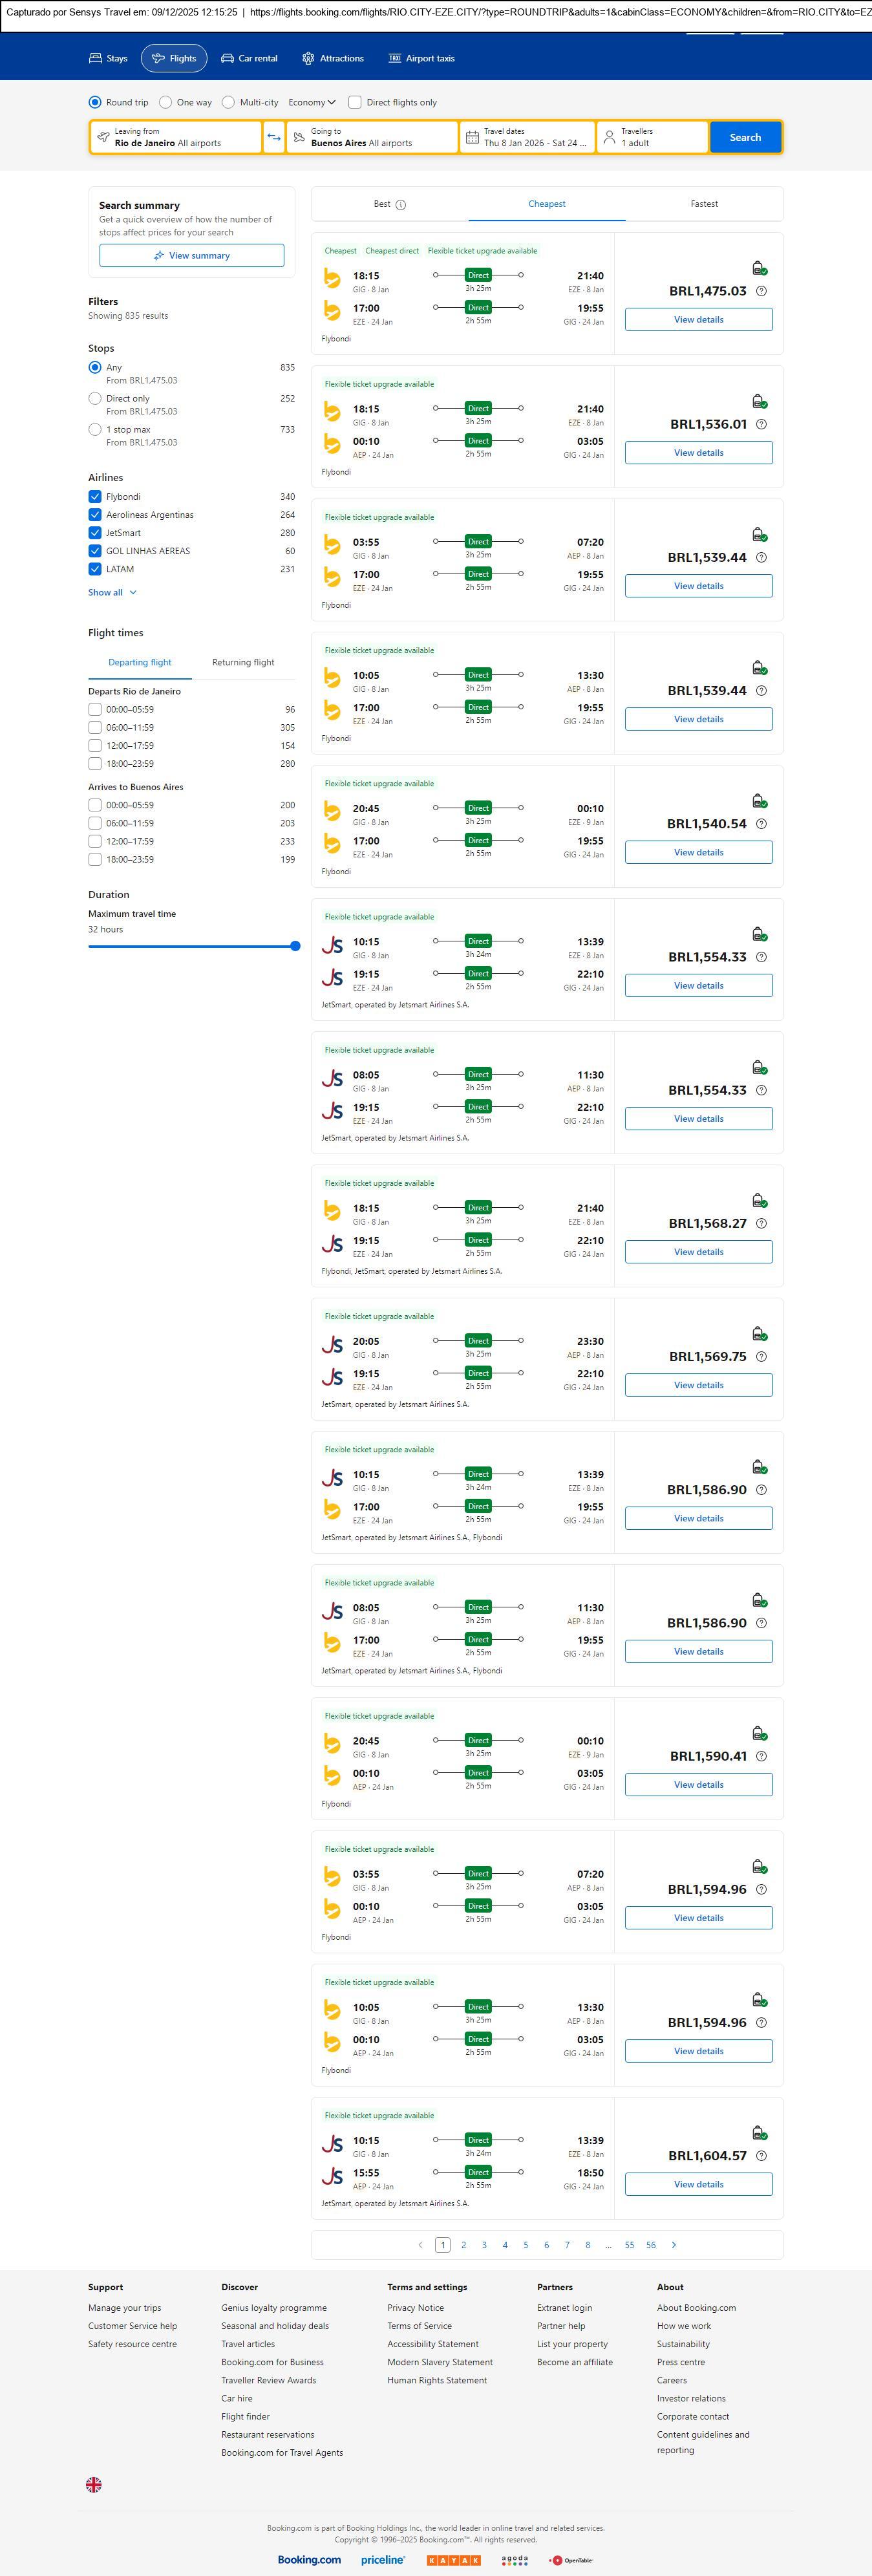Screen dimensions: 872x2576
Task: Click the info icon beside the Best tab
Action: 401,205
